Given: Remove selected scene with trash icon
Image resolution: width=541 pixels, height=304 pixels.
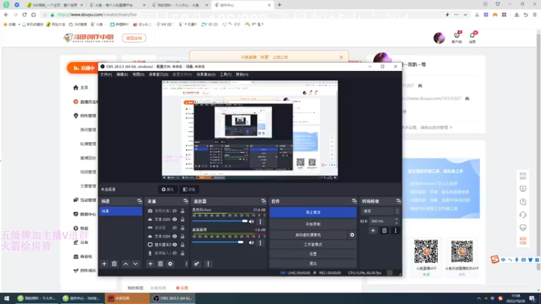Looking at the screenshot, I should click(114, 263).
